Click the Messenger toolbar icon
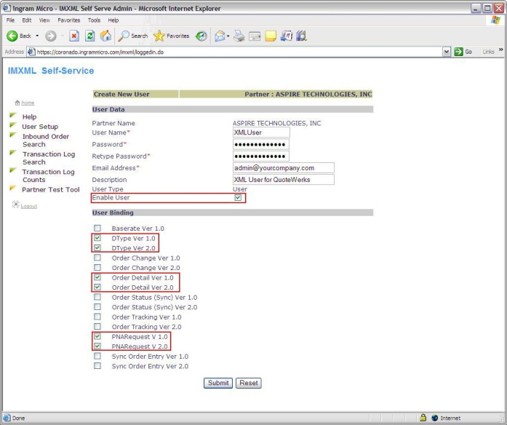 pos(286,36)
